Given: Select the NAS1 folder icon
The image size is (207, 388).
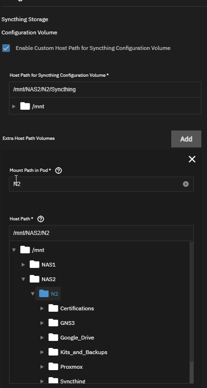Looking at the screenshot, I should click(34, 265).
